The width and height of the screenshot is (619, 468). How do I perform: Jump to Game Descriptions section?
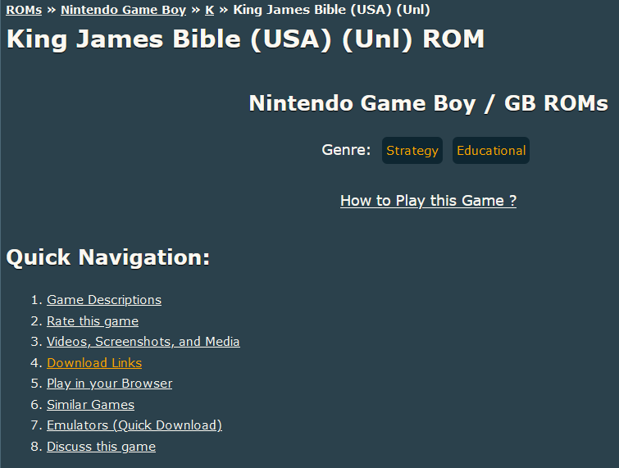(104, 300)
